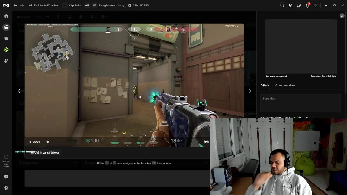Open the profile avatar icon
Image resolution: width=347 pixels, height=195 pixels.
tap(316, 5)
